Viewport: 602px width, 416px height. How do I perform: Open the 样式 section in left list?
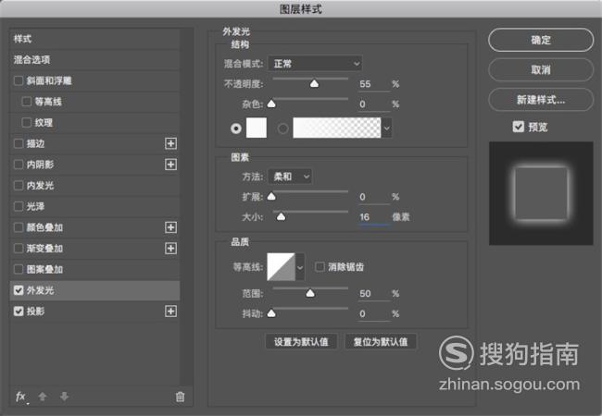[x=94, y=39]
